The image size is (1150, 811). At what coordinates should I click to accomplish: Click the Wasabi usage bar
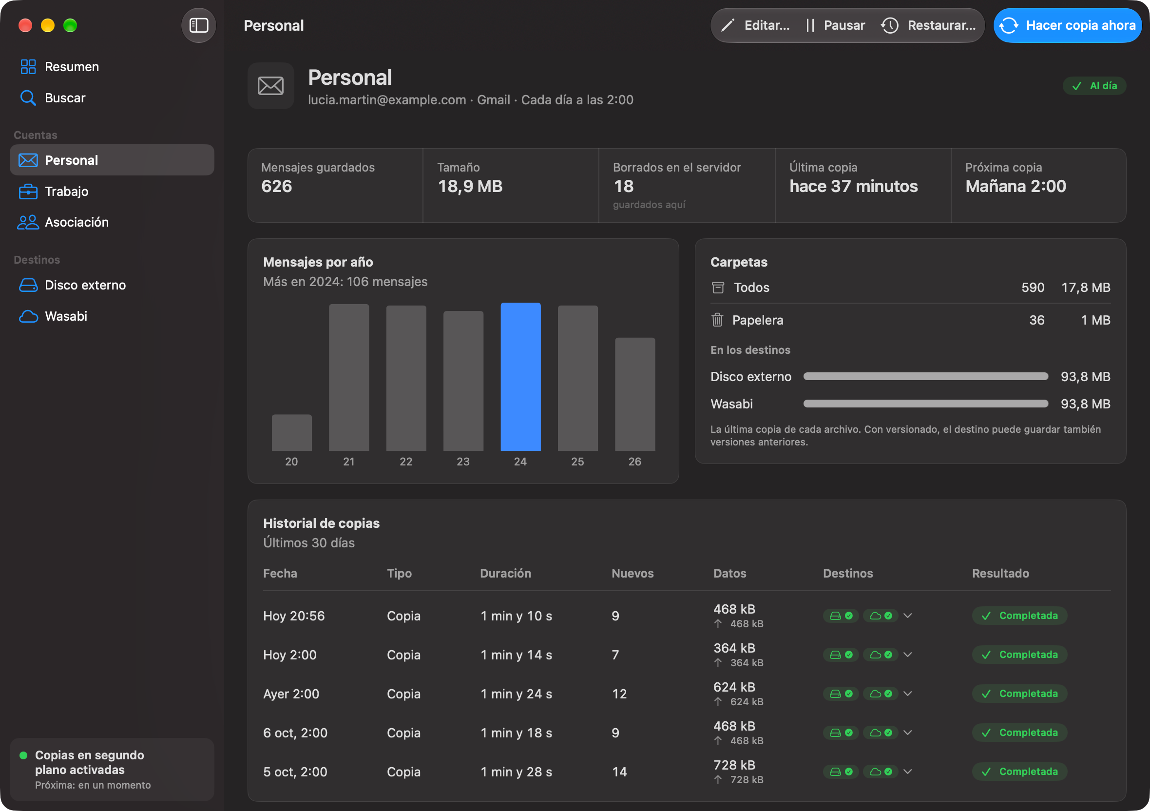(x=926, y=404)
